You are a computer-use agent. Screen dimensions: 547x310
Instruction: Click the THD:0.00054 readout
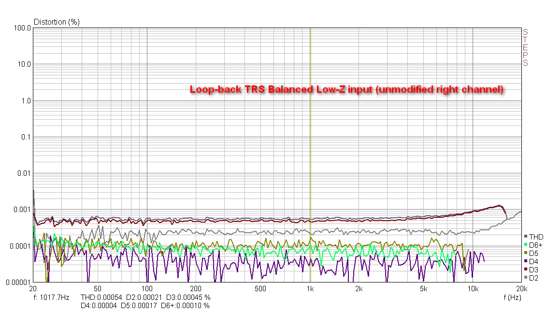click(101, 297)
